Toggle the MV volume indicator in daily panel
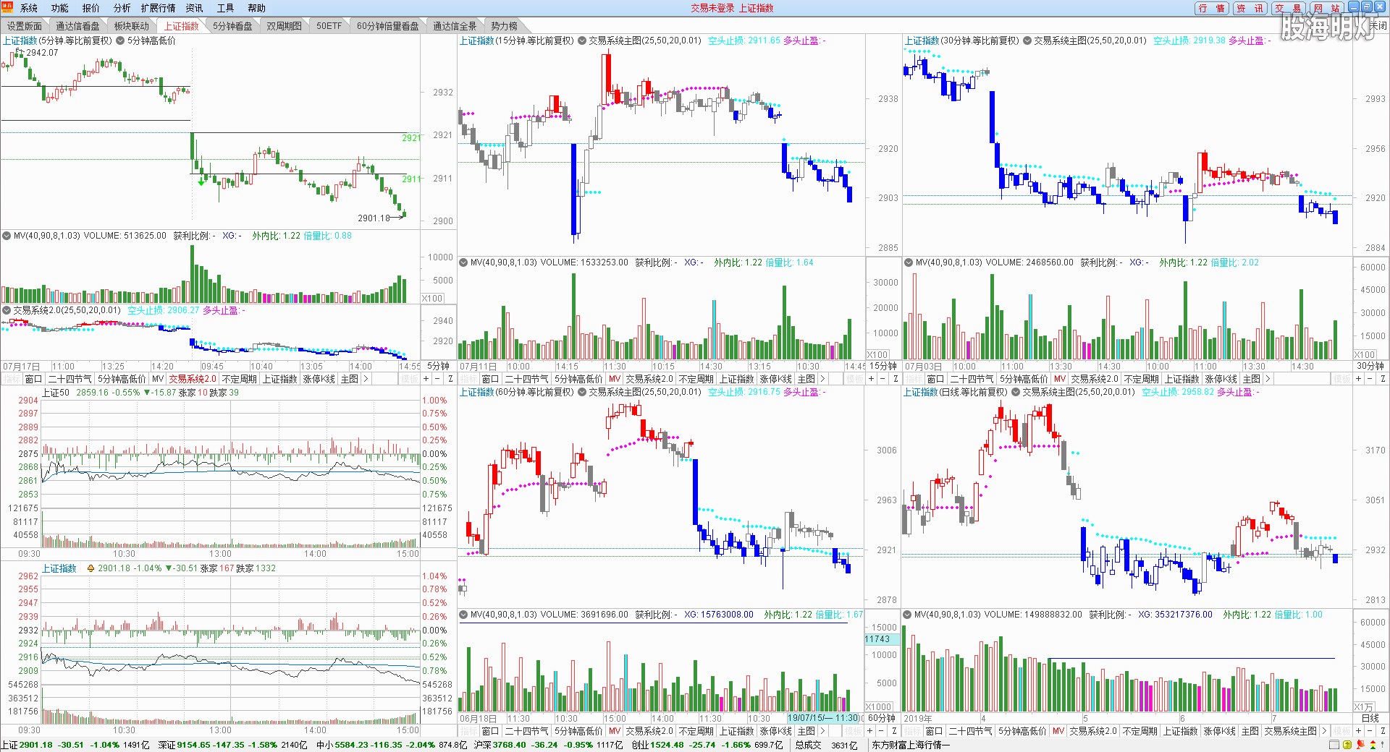This screenshot has width=1390, height=752. pos(907,615)
